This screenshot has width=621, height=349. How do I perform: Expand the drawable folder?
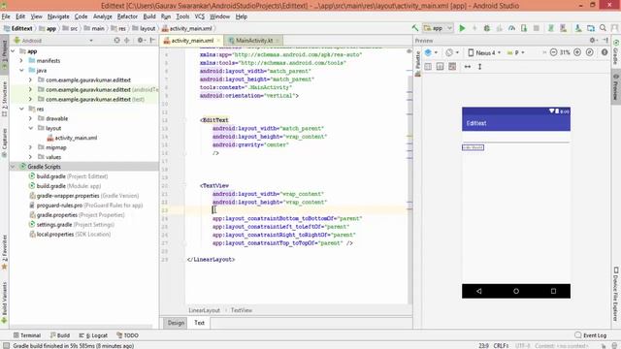30,118
